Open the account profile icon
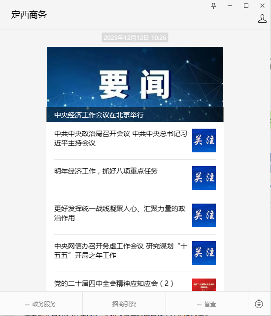The width and height of the screenshot is (271, 316). (x=262, y=19)
